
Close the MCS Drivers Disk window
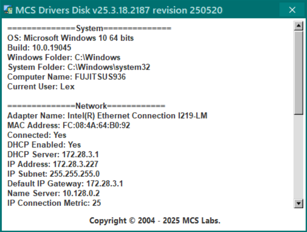pyautogui.click(x=292, y=10)
